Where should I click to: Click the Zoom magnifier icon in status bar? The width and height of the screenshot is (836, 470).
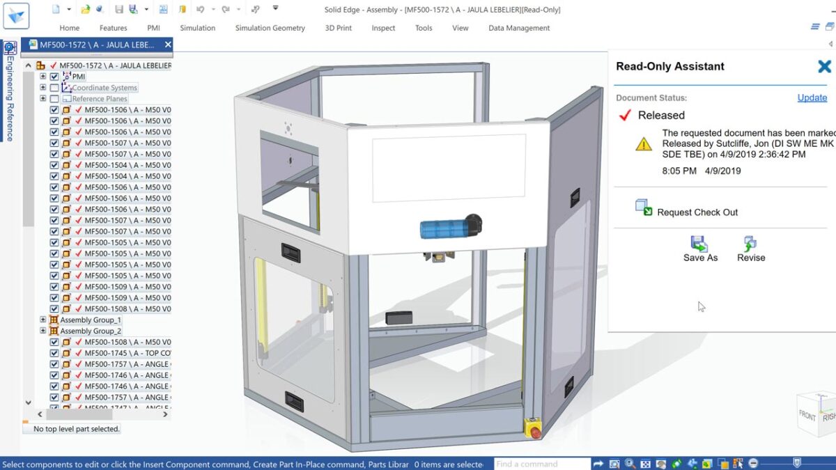point(630,464)
